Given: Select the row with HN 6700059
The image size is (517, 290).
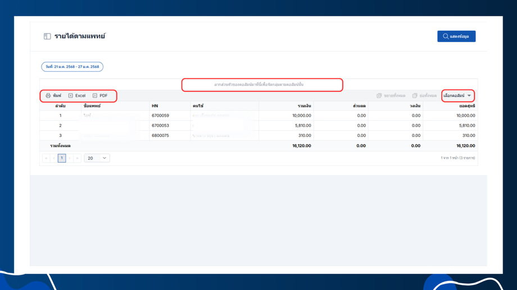Looking at the screenshot, I should click(x=259, y=116).
